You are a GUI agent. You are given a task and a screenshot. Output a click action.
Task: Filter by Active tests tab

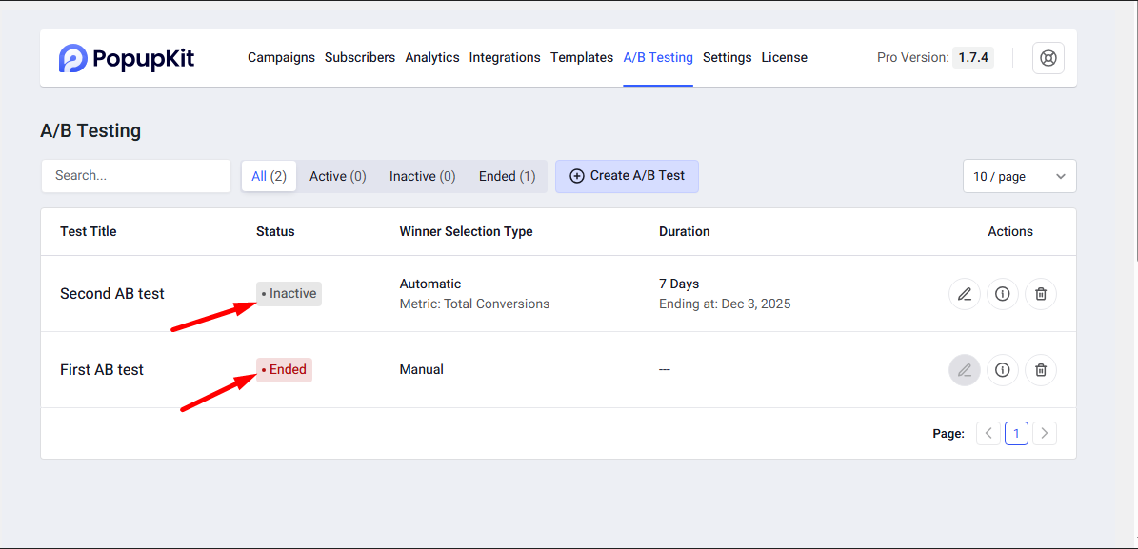pyautogui.click(x=337, y=176)
